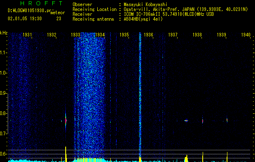255x162 pixels.
Task: Click the 1940 time marker
Action: point(246,34)
